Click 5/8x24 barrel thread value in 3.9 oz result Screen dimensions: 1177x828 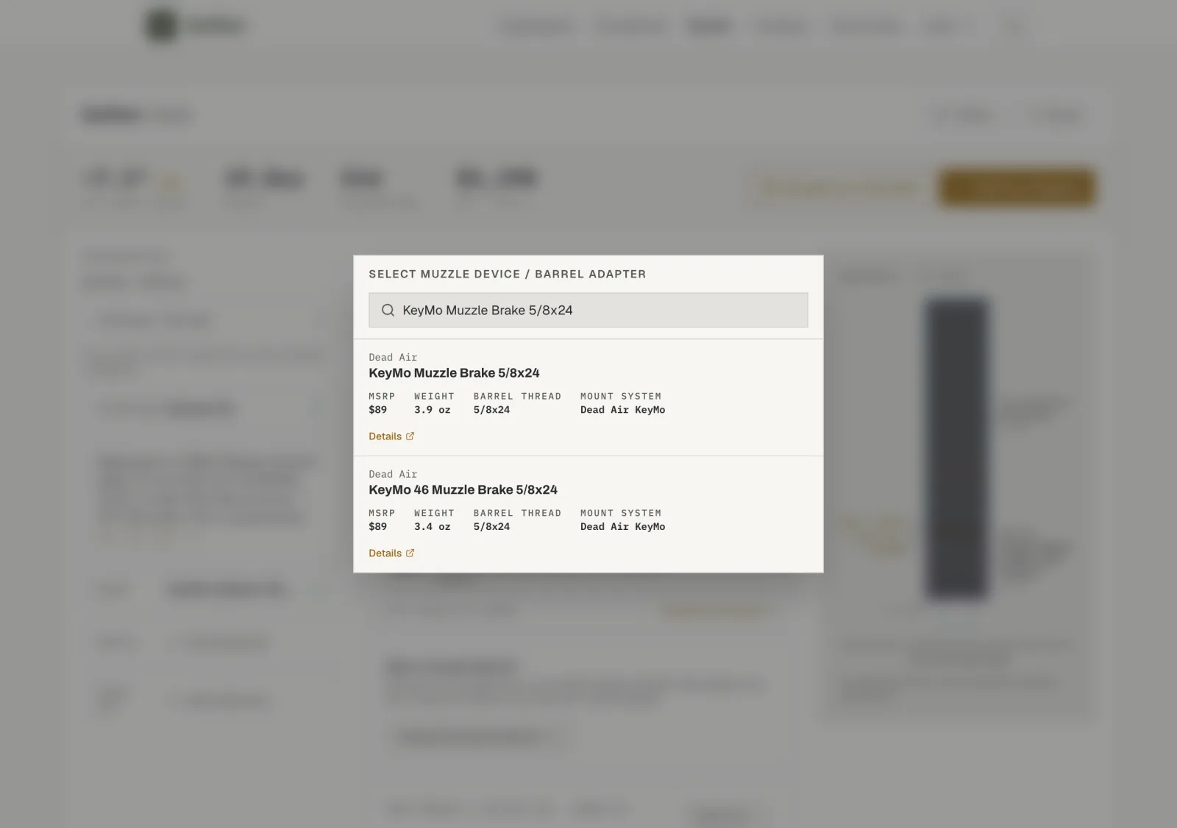click(491, 410)
